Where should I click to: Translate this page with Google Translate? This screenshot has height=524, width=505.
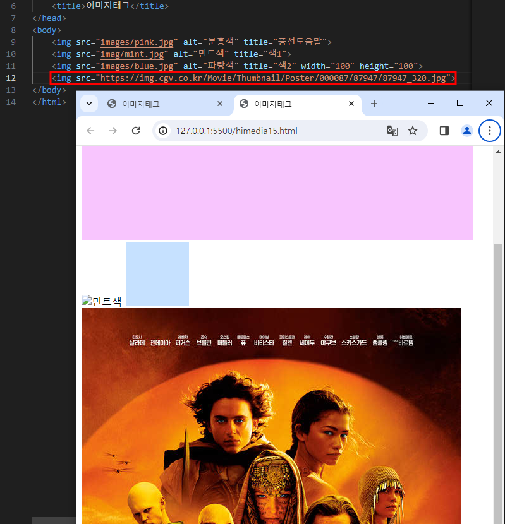point(392,131)
